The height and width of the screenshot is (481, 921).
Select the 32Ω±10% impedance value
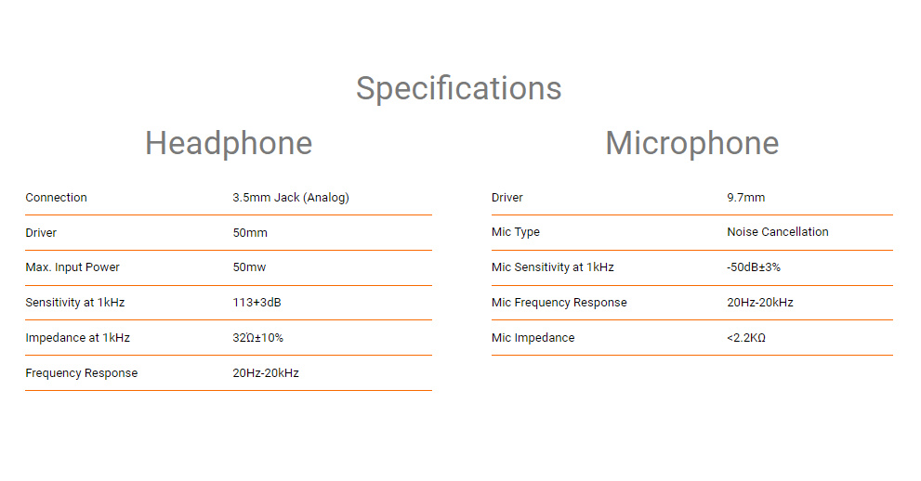(258, 338)
